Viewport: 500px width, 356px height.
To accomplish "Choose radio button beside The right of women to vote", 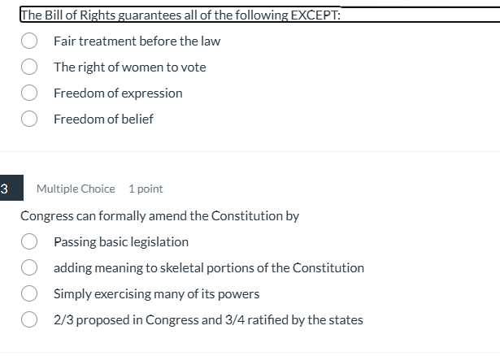I will [x=29, y=67].
